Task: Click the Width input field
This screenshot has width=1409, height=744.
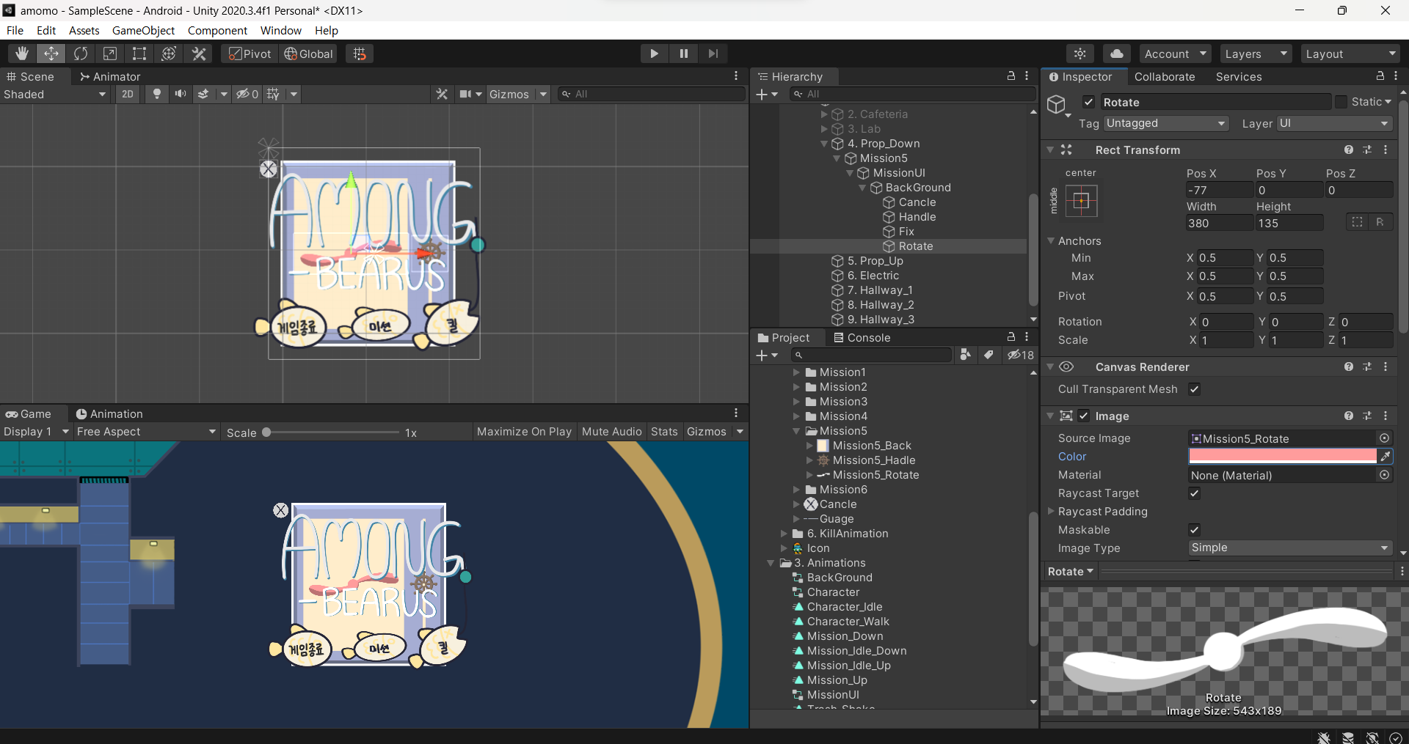Action: point(1219,223)
